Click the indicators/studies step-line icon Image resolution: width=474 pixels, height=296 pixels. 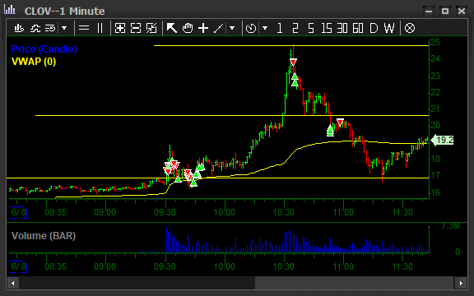35,28
